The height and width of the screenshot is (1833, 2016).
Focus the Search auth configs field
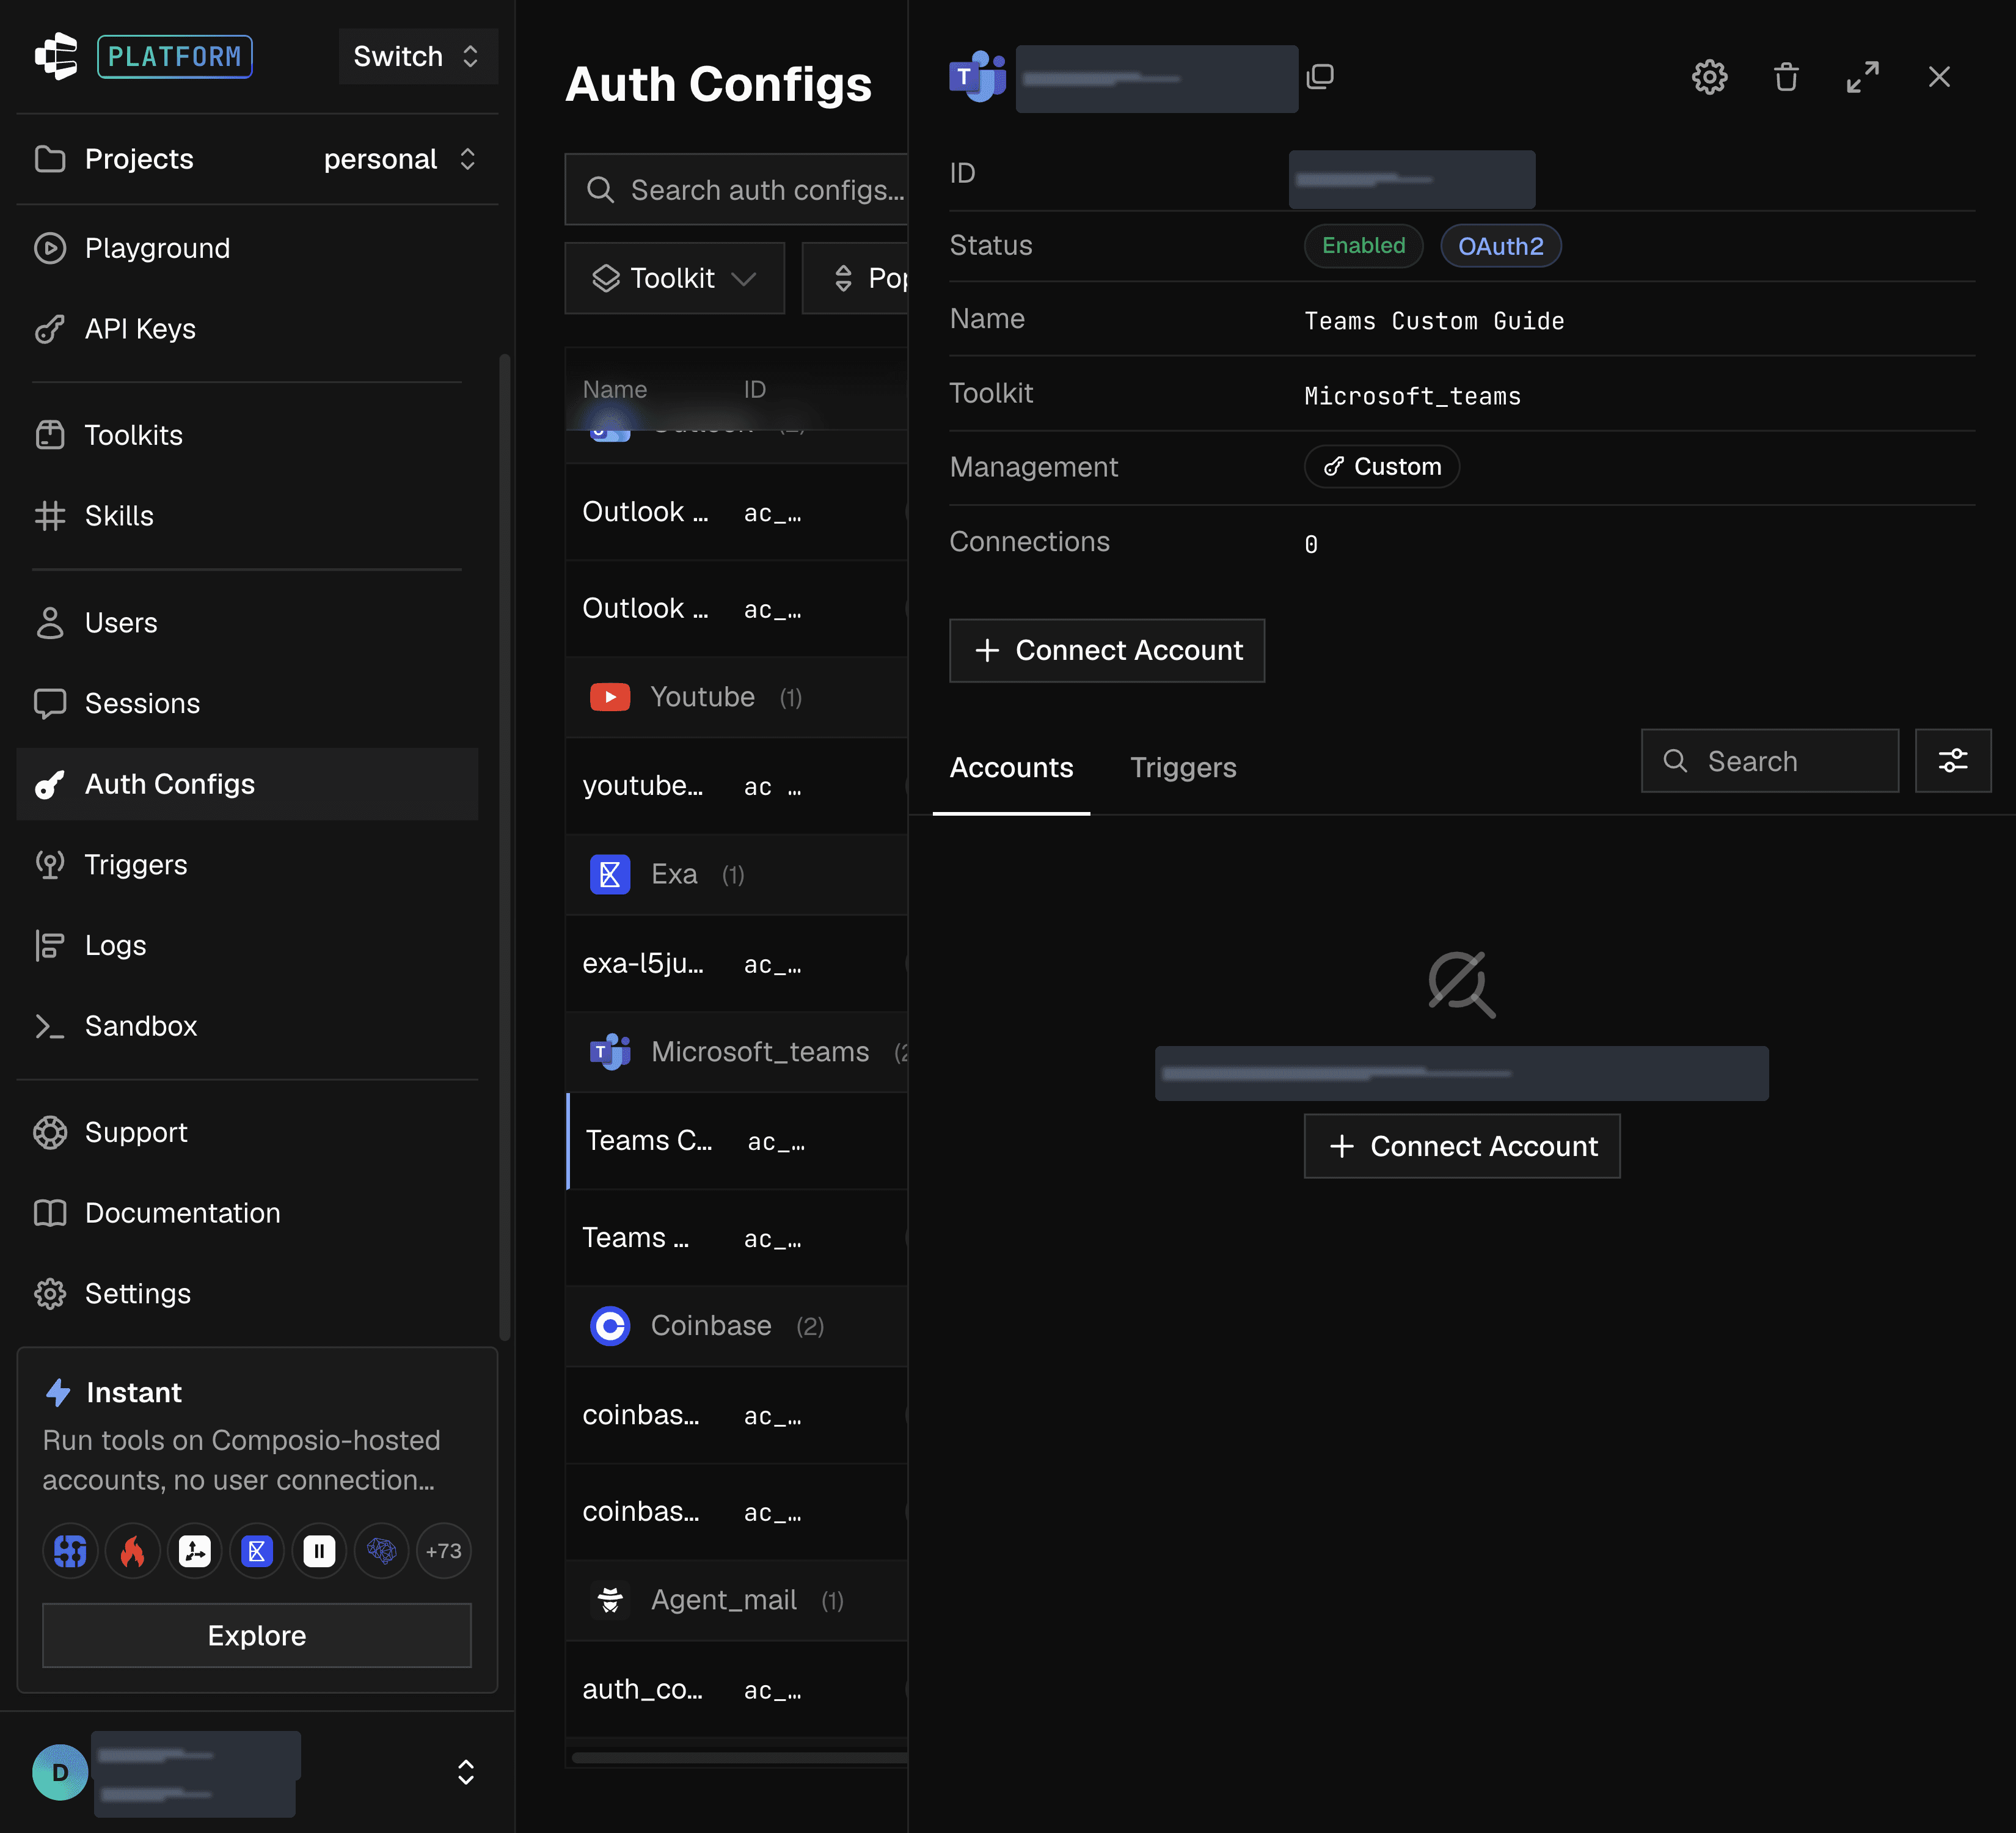[736, 190]
